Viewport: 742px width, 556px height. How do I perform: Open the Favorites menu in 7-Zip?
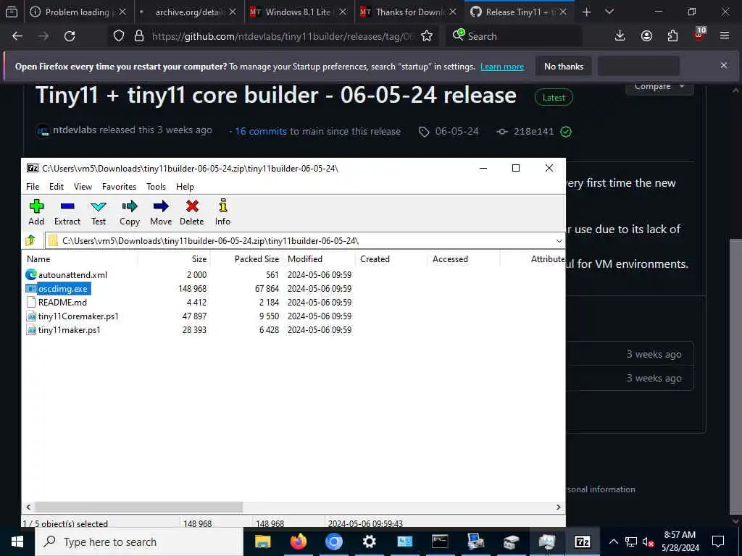pyautogui.click(x=120, y=187)
